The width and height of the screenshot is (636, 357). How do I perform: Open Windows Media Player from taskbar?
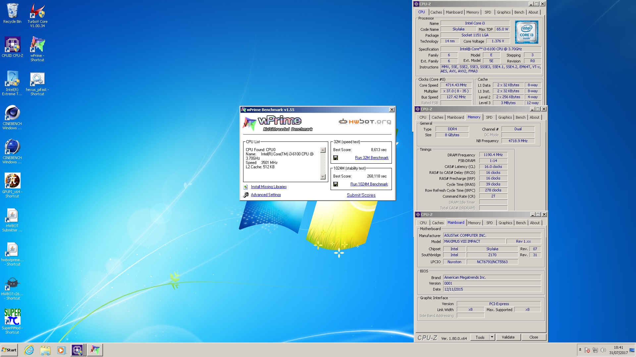61,350
